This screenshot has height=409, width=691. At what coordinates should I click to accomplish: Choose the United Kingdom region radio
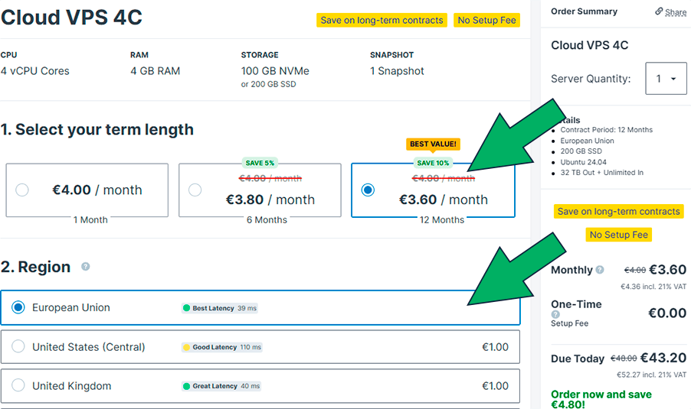18,386
